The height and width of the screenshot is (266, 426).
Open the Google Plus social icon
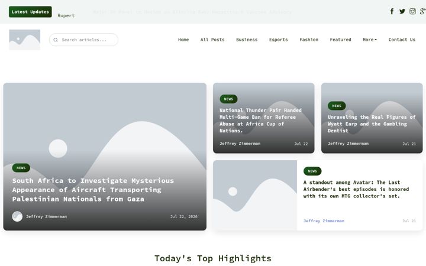point(422,11)
